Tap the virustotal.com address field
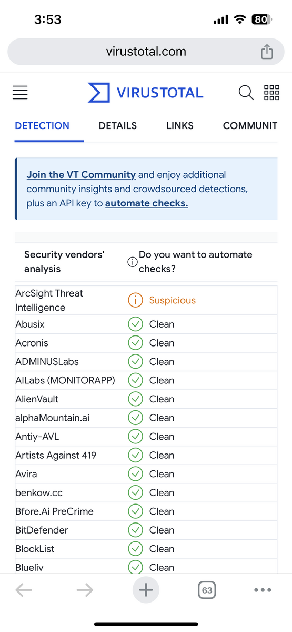 click(146, 52)
